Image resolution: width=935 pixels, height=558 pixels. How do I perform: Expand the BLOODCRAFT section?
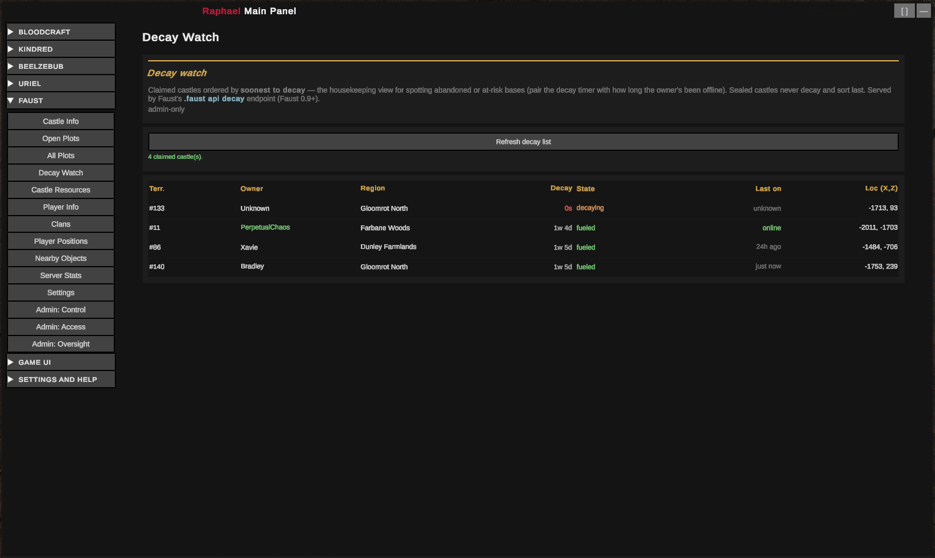[61, 32]
